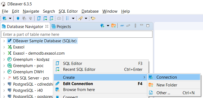Open the Database menu
203x98 pixels.
[x=90, y=11]
